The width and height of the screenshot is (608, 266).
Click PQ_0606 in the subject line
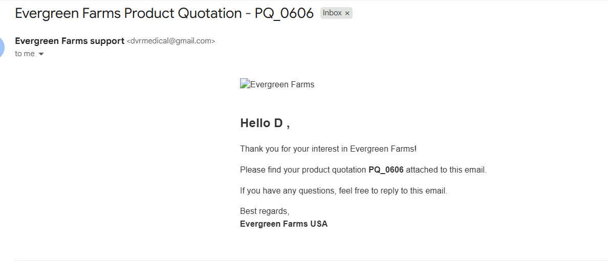click(284, 13)
